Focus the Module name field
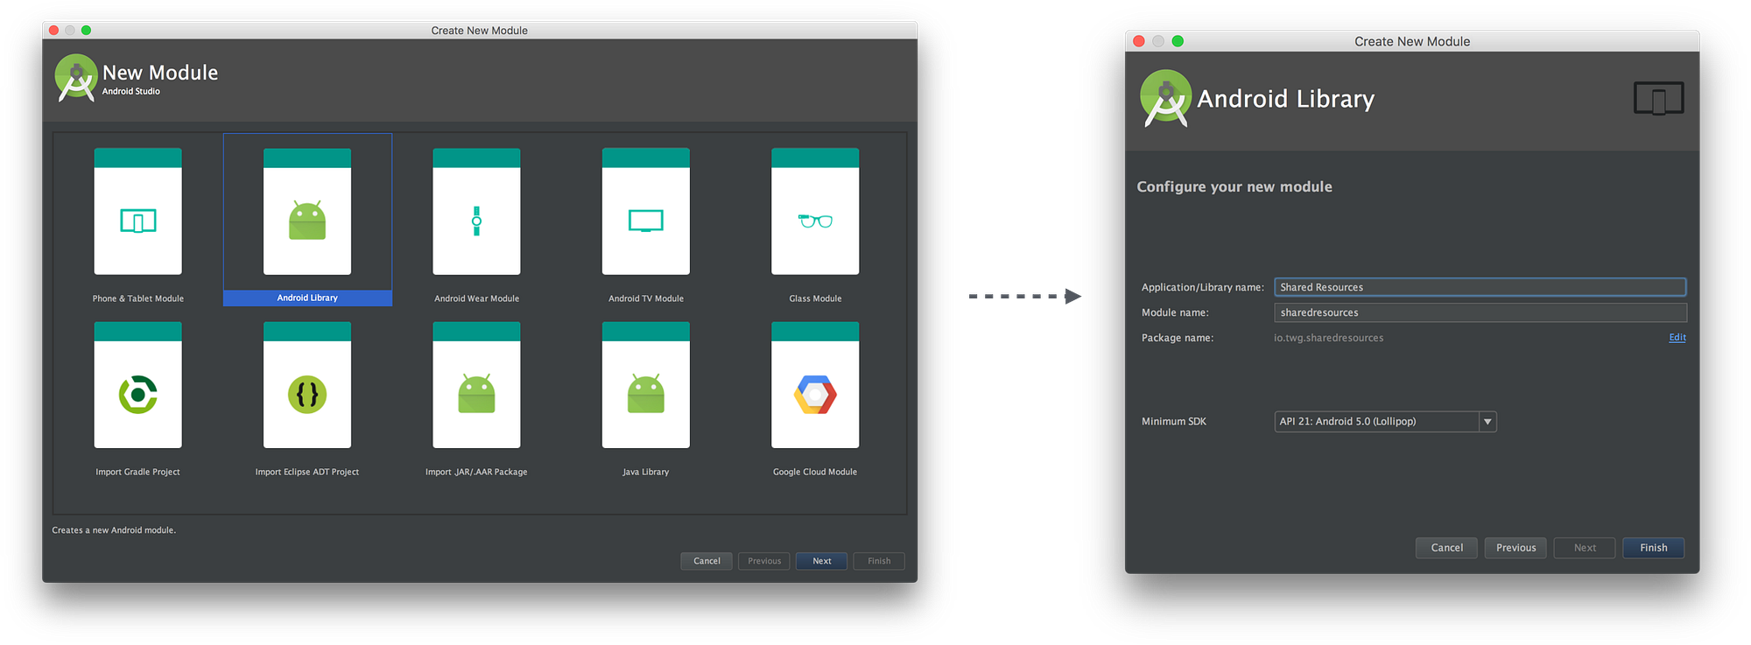 tap(1480, 312)
